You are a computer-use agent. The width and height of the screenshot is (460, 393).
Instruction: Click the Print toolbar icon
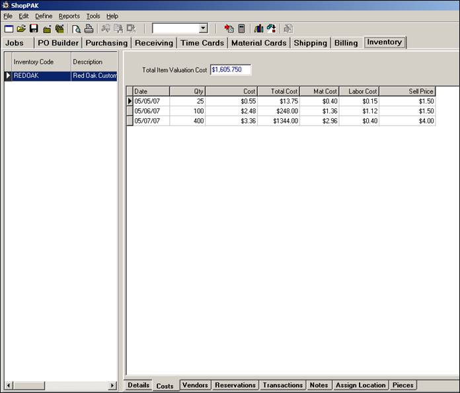click(89, 28)
